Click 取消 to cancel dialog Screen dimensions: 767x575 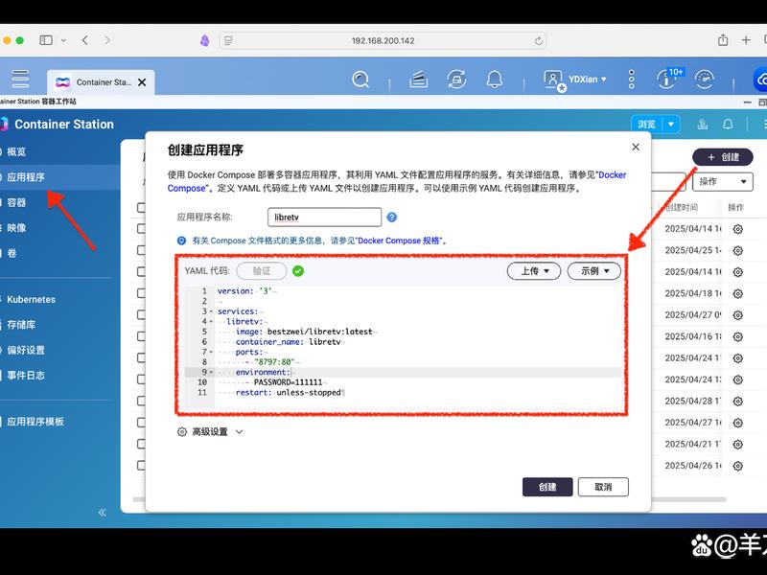[x=603, y=487]
